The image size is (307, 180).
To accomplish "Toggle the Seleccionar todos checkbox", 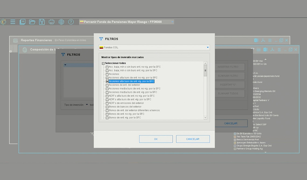I will (x=103, y=63).
